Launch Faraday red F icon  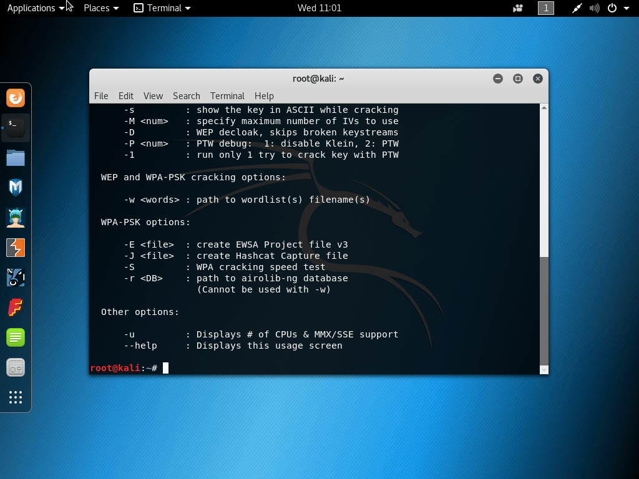click(16, 307)
